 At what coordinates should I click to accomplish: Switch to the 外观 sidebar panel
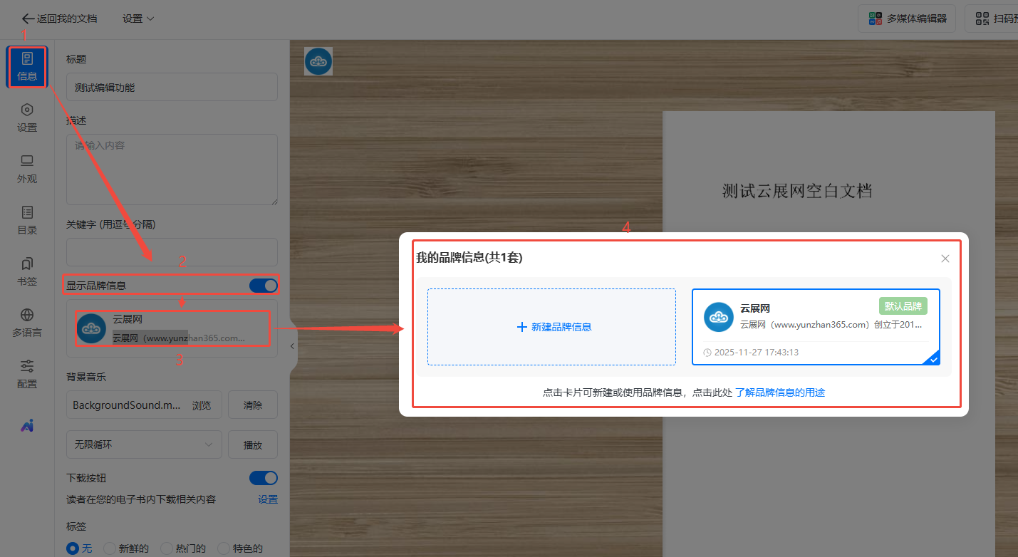click(27, 169)
